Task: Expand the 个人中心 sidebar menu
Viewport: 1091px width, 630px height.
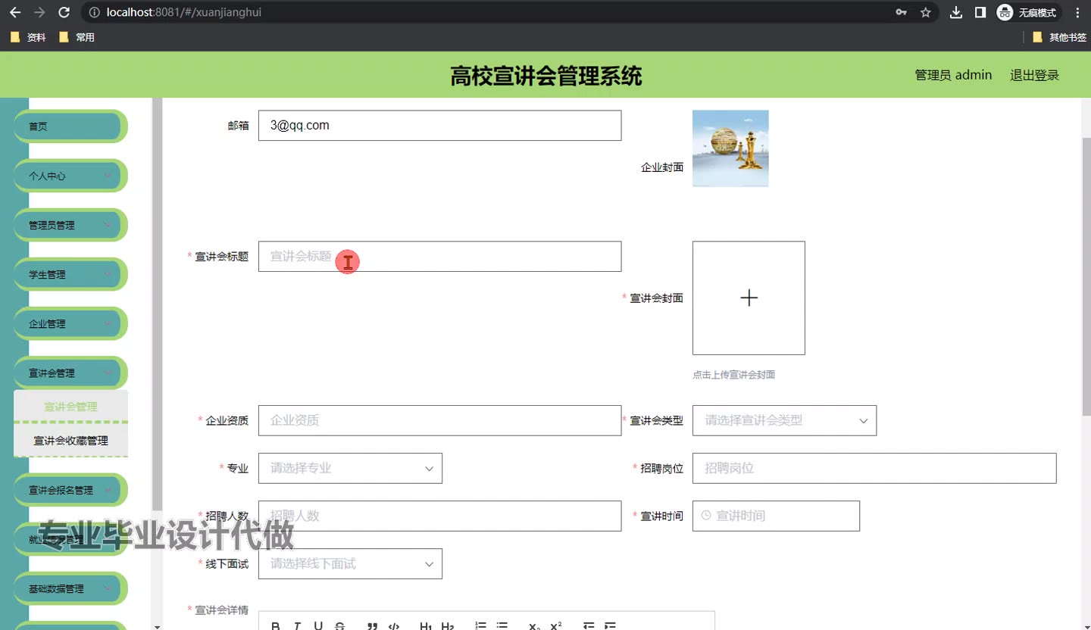Action: pos(70,176)
